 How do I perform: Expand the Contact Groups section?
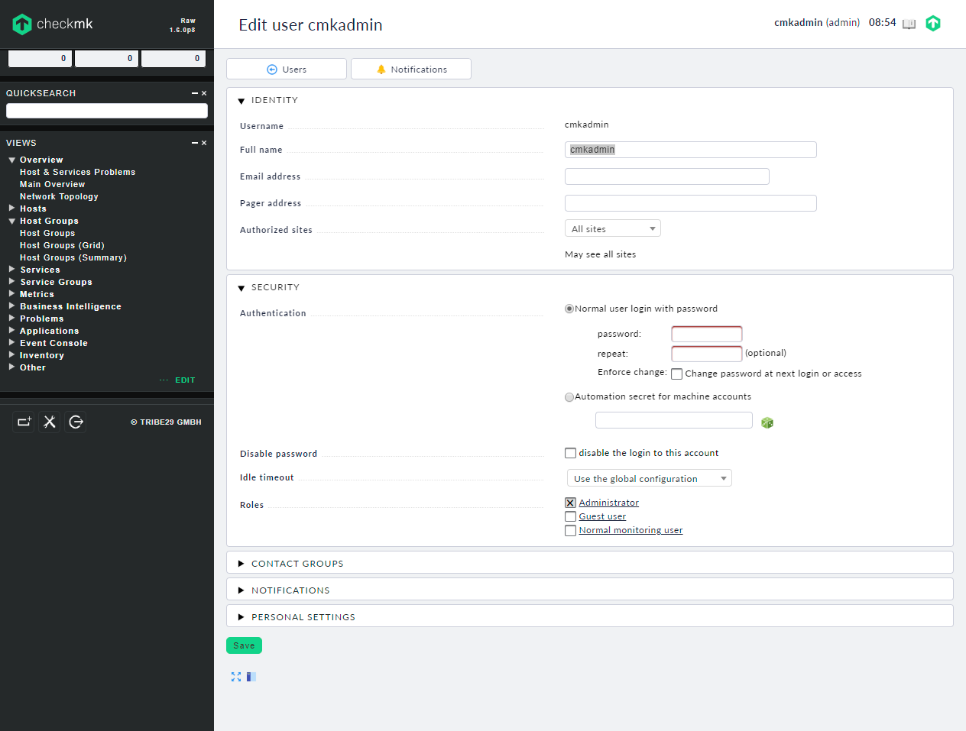[x=241, y=564]
